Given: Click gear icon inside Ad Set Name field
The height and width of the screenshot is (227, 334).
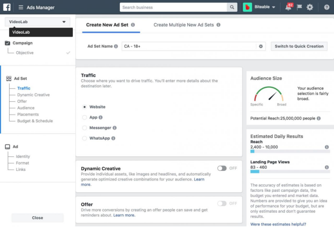Looking at the screenshot, I should [261, 46].
